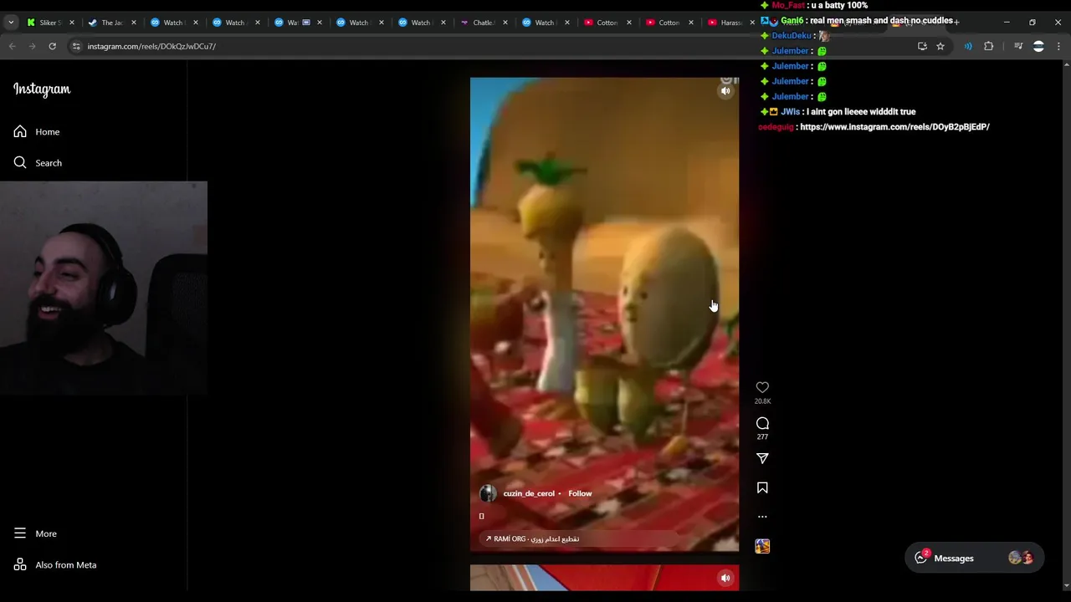This screenshot has width=1071, height=602.
Task: Switch to the Harass YouTube tab
Action: click(730, 23)
